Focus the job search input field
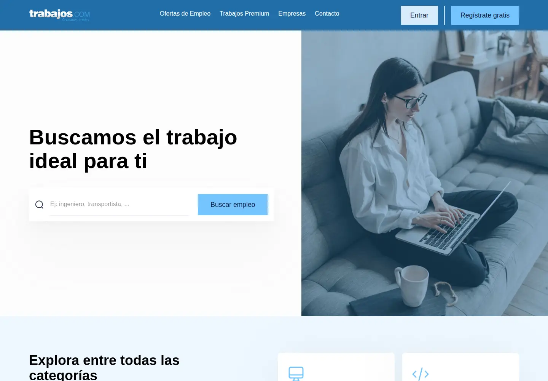Image resolution: width=548 pixels, height=381 pixels. [119, 205]
